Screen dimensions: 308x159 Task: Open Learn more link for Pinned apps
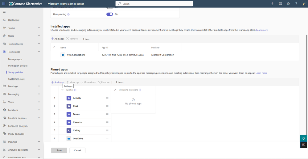tap(261, 73)
